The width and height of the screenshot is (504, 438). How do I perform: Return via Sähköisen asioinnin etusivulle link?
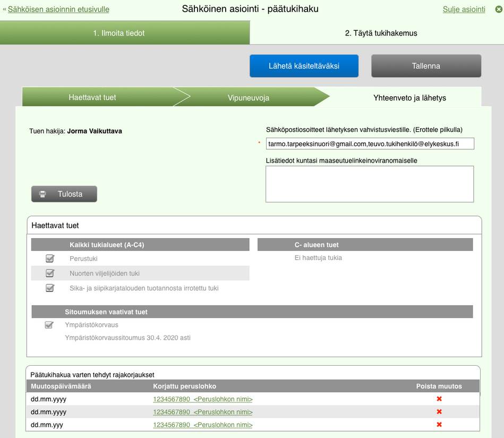58,10
